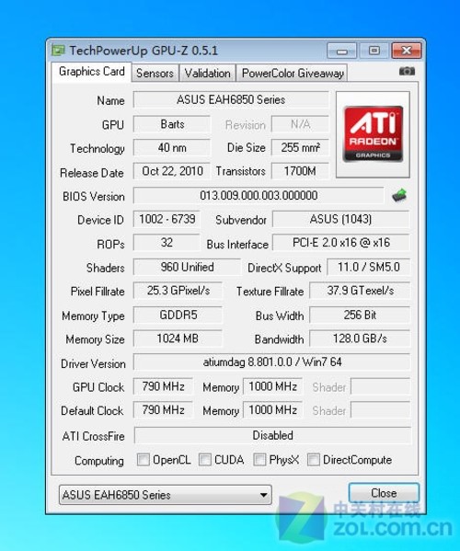This screenshot has width=460, height=551.
Task: Click the maximize window button
Action: point(374,51)
